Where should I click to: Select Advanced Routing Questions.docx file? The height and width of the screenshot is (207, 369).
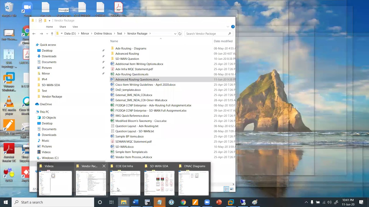tap(137, 80)
